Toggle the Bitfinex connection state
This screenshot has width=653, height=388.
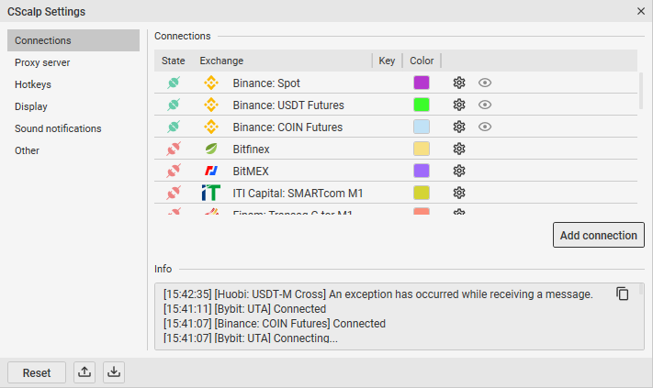click(173, 149)
